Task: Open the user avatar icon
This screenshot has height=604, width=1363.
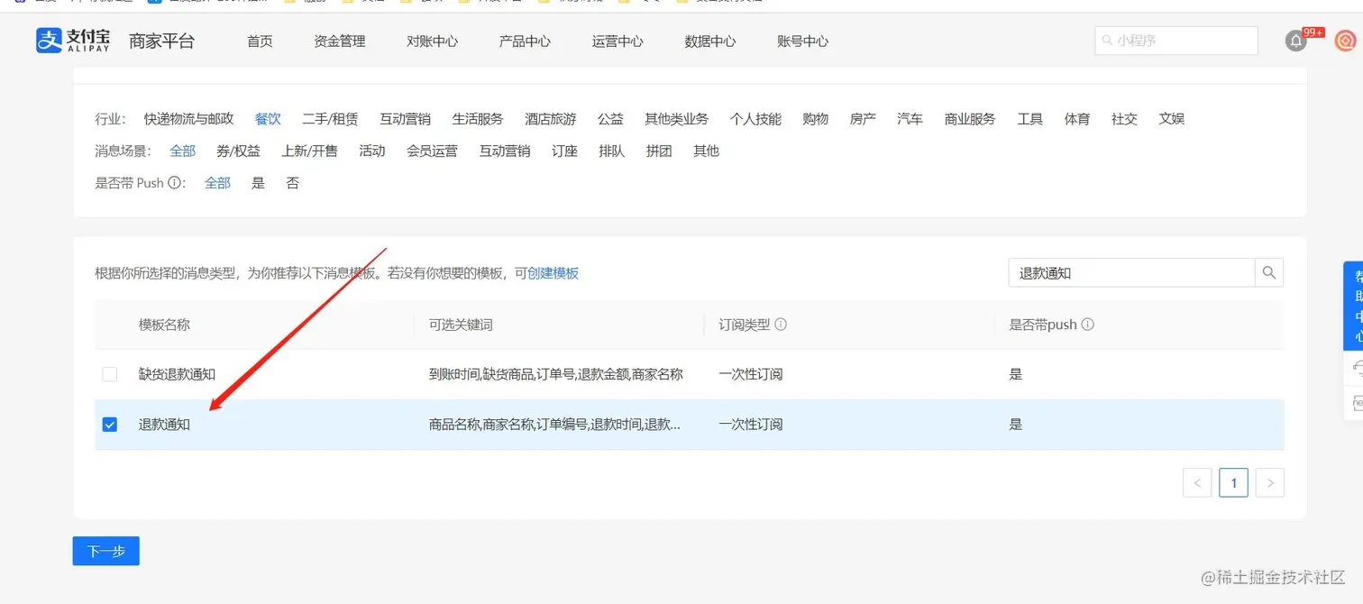Action: coord(1345,41)
